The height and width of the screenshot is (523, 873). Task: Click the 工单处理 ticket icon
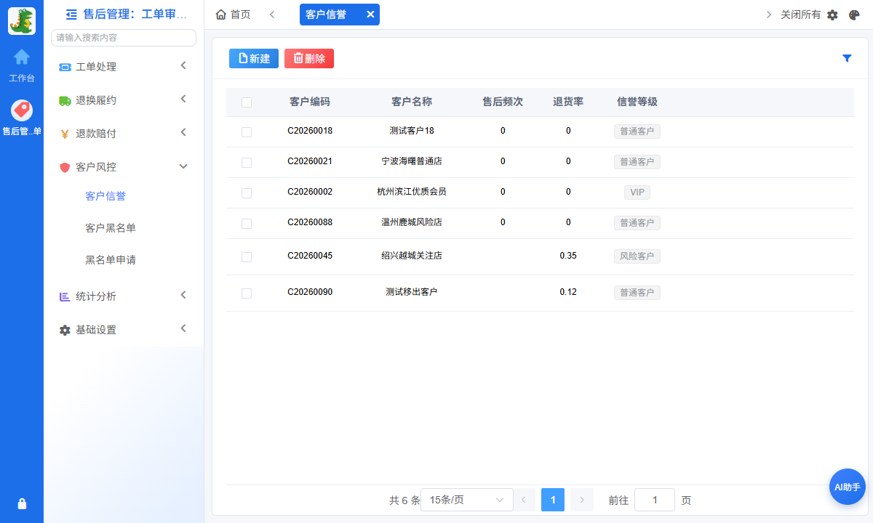click(65, 67)
